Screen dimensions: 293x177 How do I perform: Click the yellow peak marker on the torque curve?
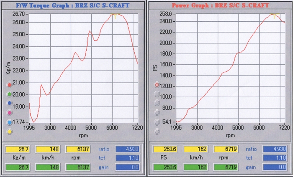(x=115, y=15)
